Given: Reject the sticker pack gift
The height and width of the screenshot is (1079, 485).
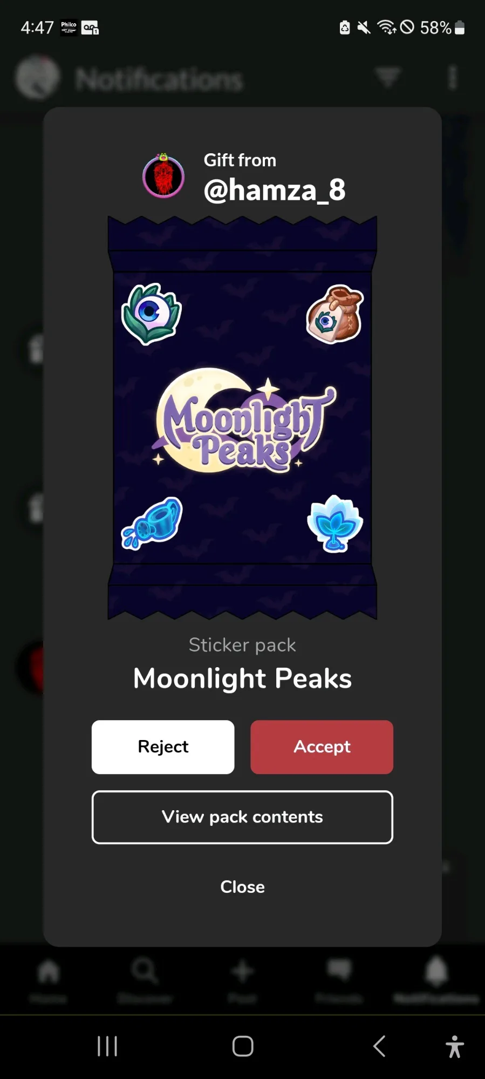Looking at the screenshot, I should 163,747.
